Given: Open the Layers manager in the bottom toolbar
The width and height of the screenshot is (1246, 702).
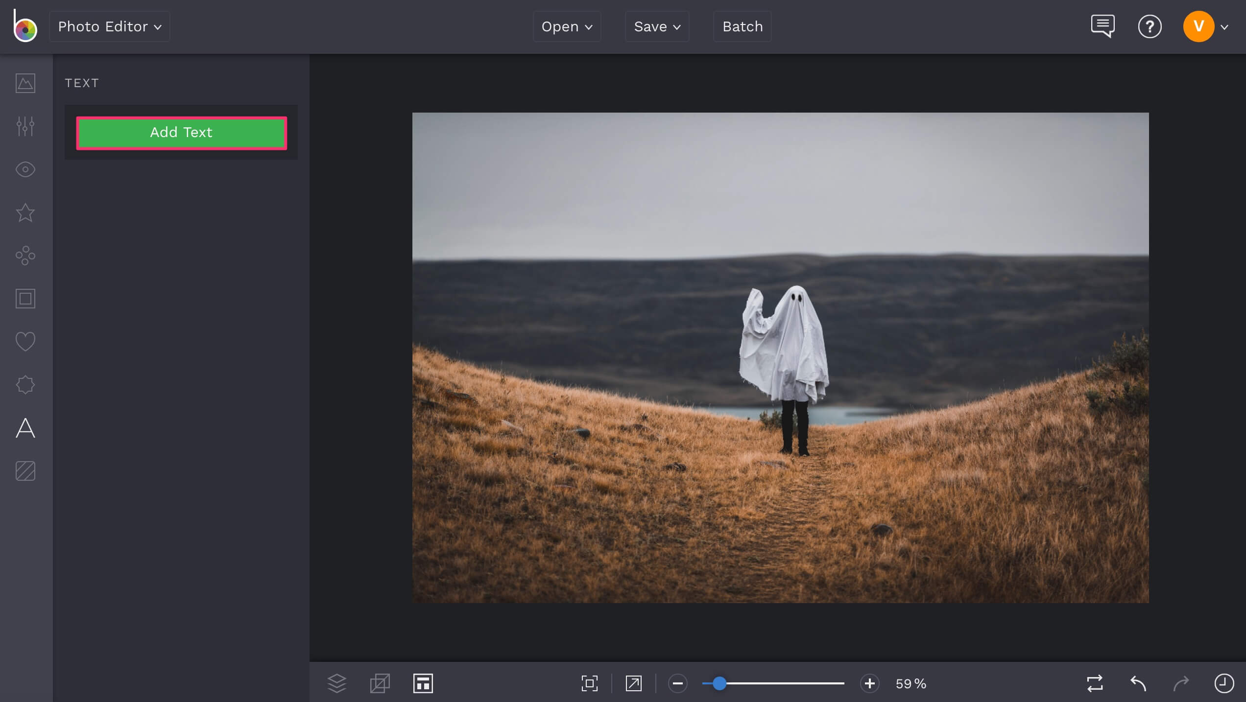Looking at the screenshot, I should pyautogui.click(x=337, y=683).
